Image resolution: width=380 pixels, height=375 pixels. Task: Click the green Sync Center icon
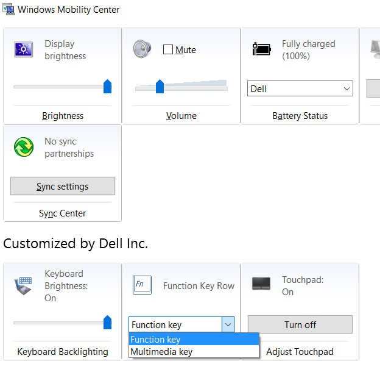click(23, 147)
